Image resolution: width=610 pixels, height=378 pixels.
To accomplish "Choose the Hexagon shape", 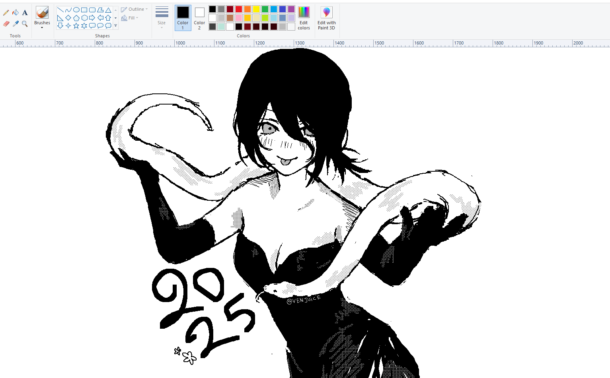I will (84, 17).
